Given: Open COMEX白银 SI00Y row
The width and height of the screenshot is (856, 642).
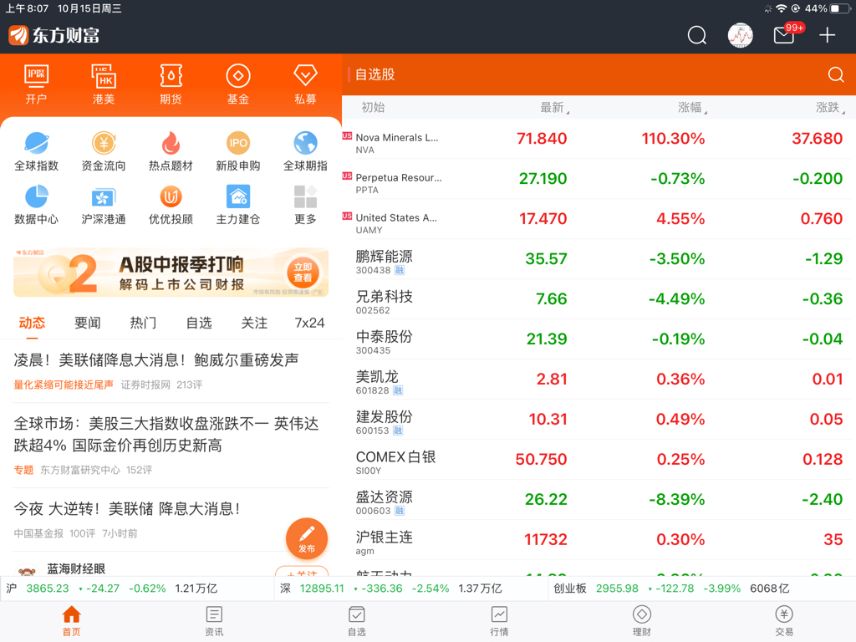Looking at the screenshot, I should (599, 460).
